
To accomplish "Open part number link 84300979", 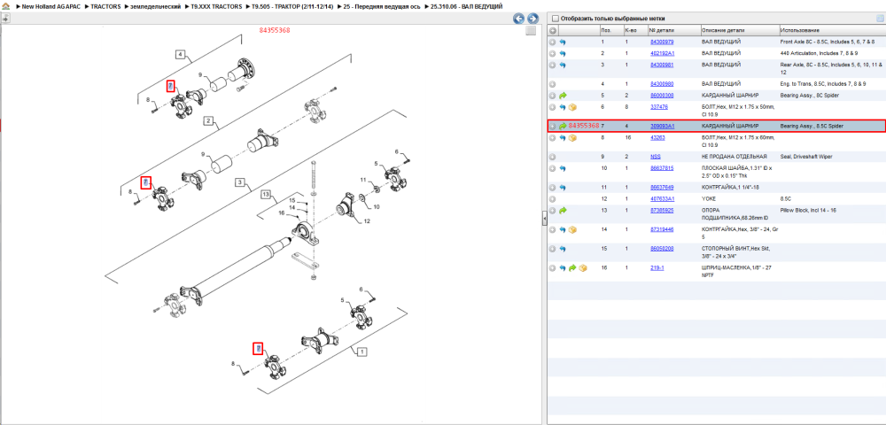I will coord(662,42).
